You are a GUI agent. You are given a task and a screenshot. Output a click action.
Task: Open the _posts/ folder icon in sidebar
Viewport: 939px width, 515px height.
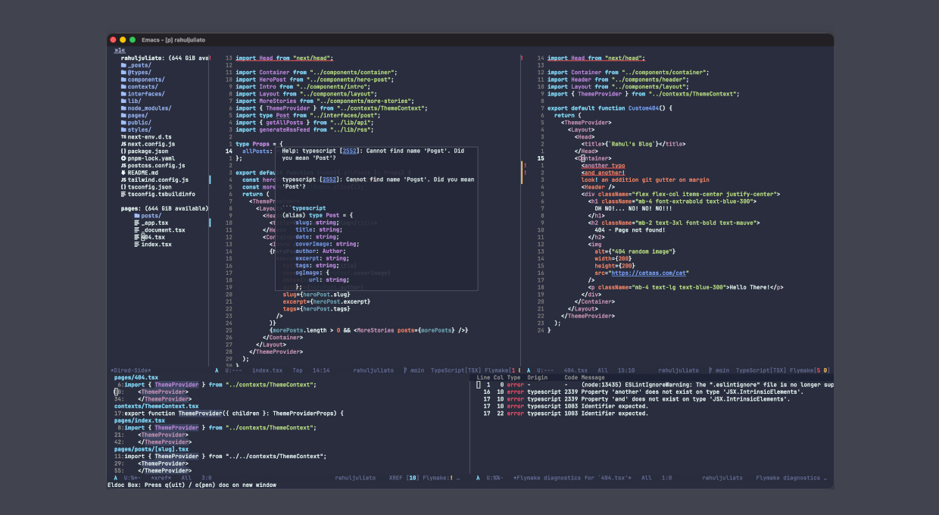pyautogui.click(x=123, y=65)
